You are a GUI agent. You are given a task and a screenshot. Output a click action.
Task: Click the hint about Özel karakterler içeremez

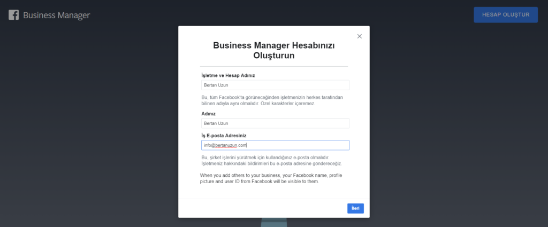pyautogui.click(x=272, y=100)
